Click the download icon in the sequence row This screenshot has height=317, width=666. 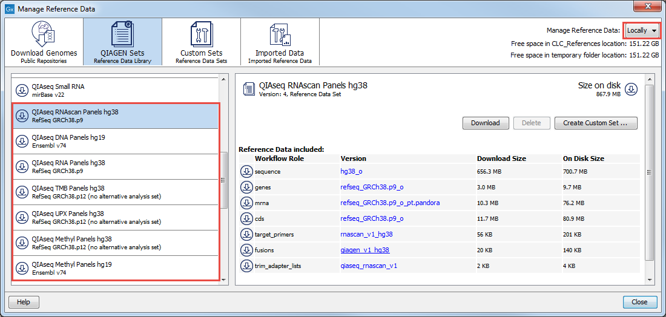[x=246, y=172]
